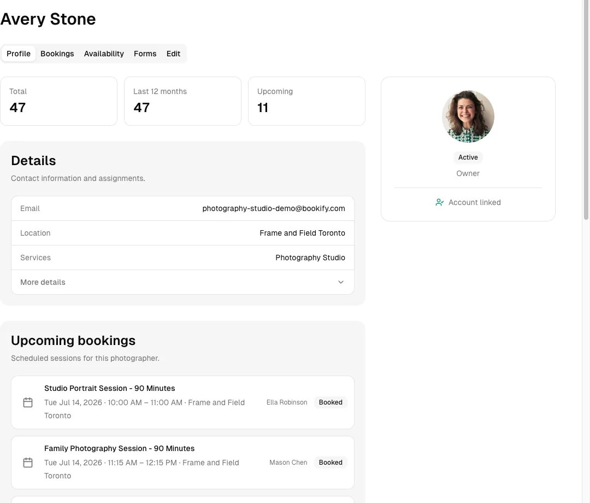Image resolution: width=590 pixels, height=503 pixels.
Task: Click the Upcoming 11 stat card
Action: (x=306, y=101)
